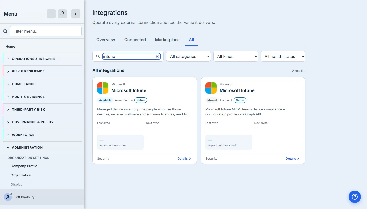Switch to the Marketplace tab
This screenshot has height=209, width=367.
pyautogui.click(x=167, y=40)
